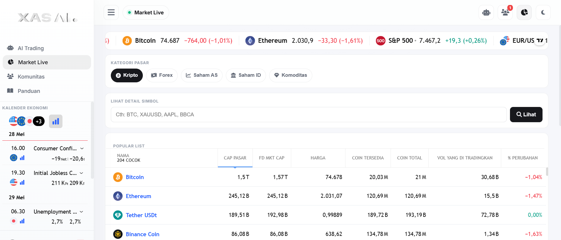Open the Ethereum link in table
This screenshot has height=240, width=561.
click(x=138, y=196)
